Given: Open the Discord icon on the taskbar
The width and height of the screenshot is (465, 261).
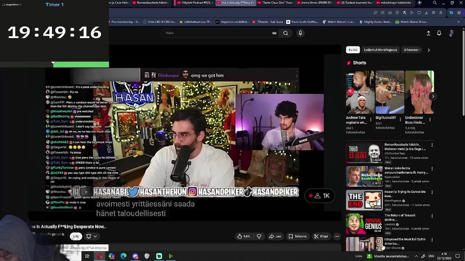Looking at the screenshot, I should point(136,256).
